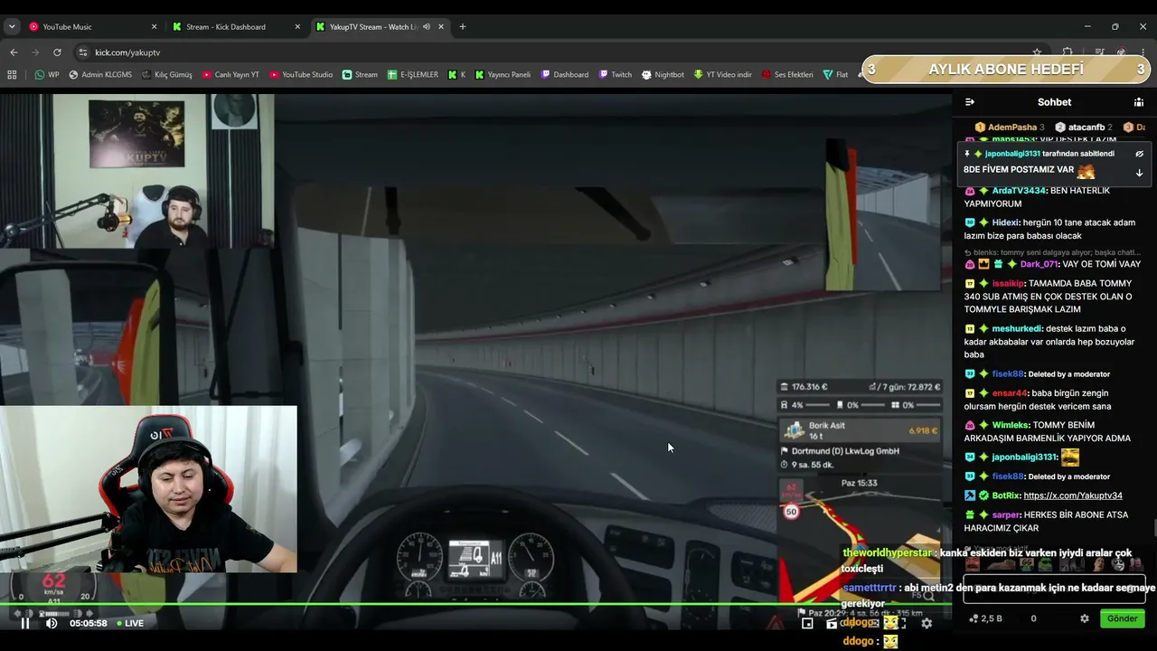This screenshot has width=1157, height=651.
Task: Jump to LIVE in the player
Action: point(130,623)
